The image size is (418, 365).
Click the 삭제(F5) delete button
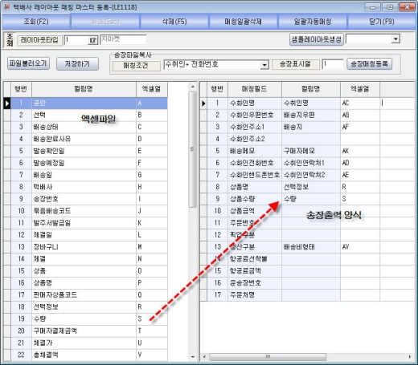point(174,22)
